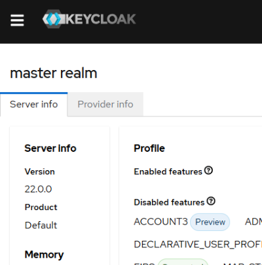The height and width of the screenshot is (265, 262).
Task: Click the Enabled features label
Action: point(168,171)
